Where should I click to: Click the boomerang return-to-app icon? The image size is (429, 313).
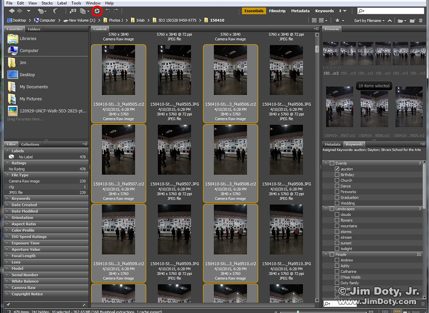pyautogui.click(x=55, y=11)
